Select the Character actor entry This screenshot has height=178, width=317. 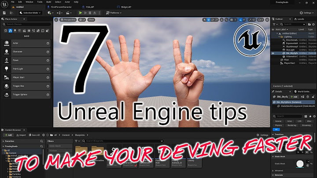pyautogui.click(x=26, y=52)
